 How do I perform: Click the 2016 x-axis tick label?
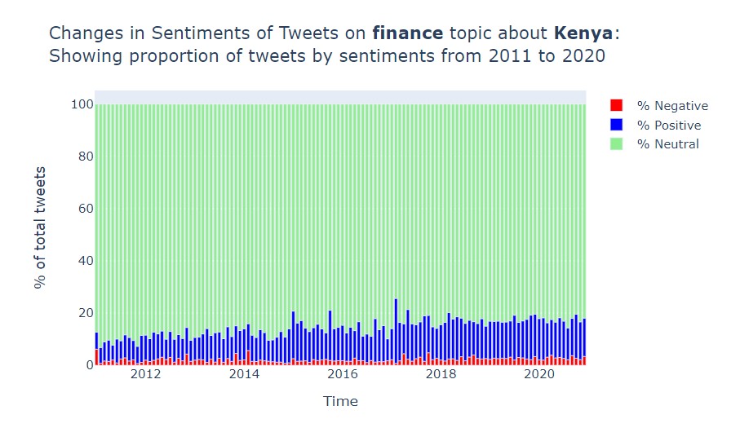pyautogui.click(x=343, y=374)
